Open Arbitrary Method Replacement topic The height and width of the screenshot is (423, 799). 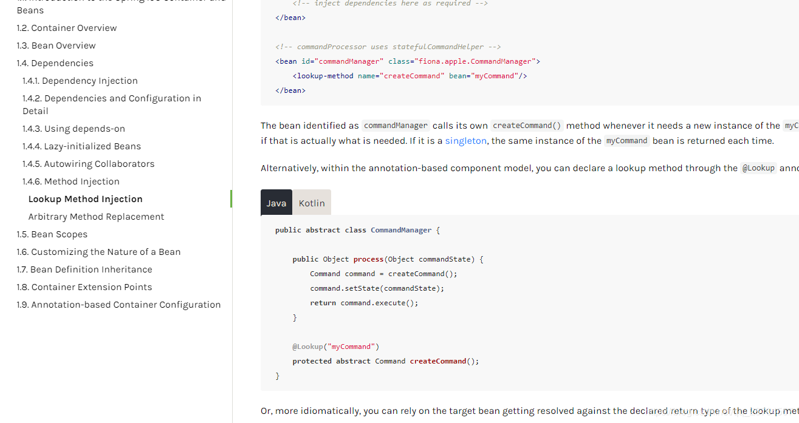click(x=96, y=216)
